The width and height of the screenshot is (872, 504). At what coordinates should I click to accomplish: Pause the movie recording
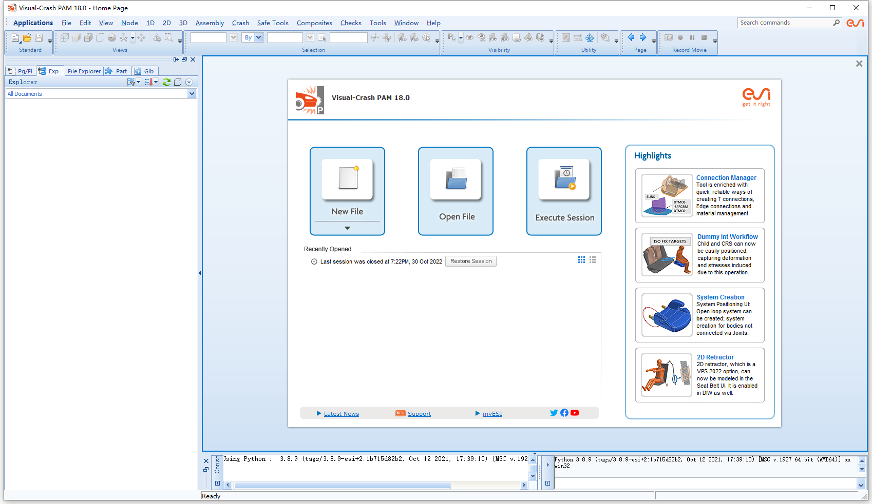692,37
